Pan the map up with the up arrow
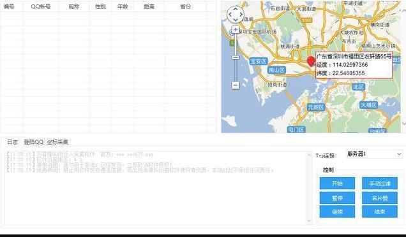The image size is (406, 237). 236,9
